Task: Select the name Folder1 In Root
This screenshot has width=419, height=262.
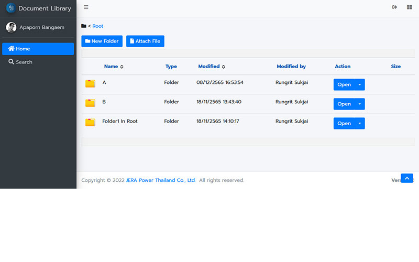Action: pyautogui.click(x=120, y=121)
